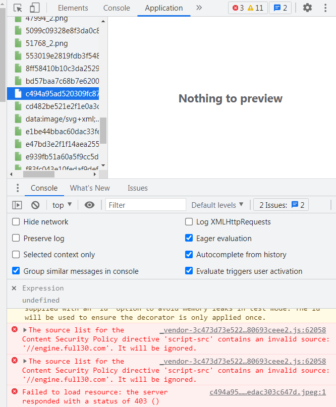Open the c494a95 jpeg:1 source link
The image size is (336, 407).
click(x=268, y=392)
